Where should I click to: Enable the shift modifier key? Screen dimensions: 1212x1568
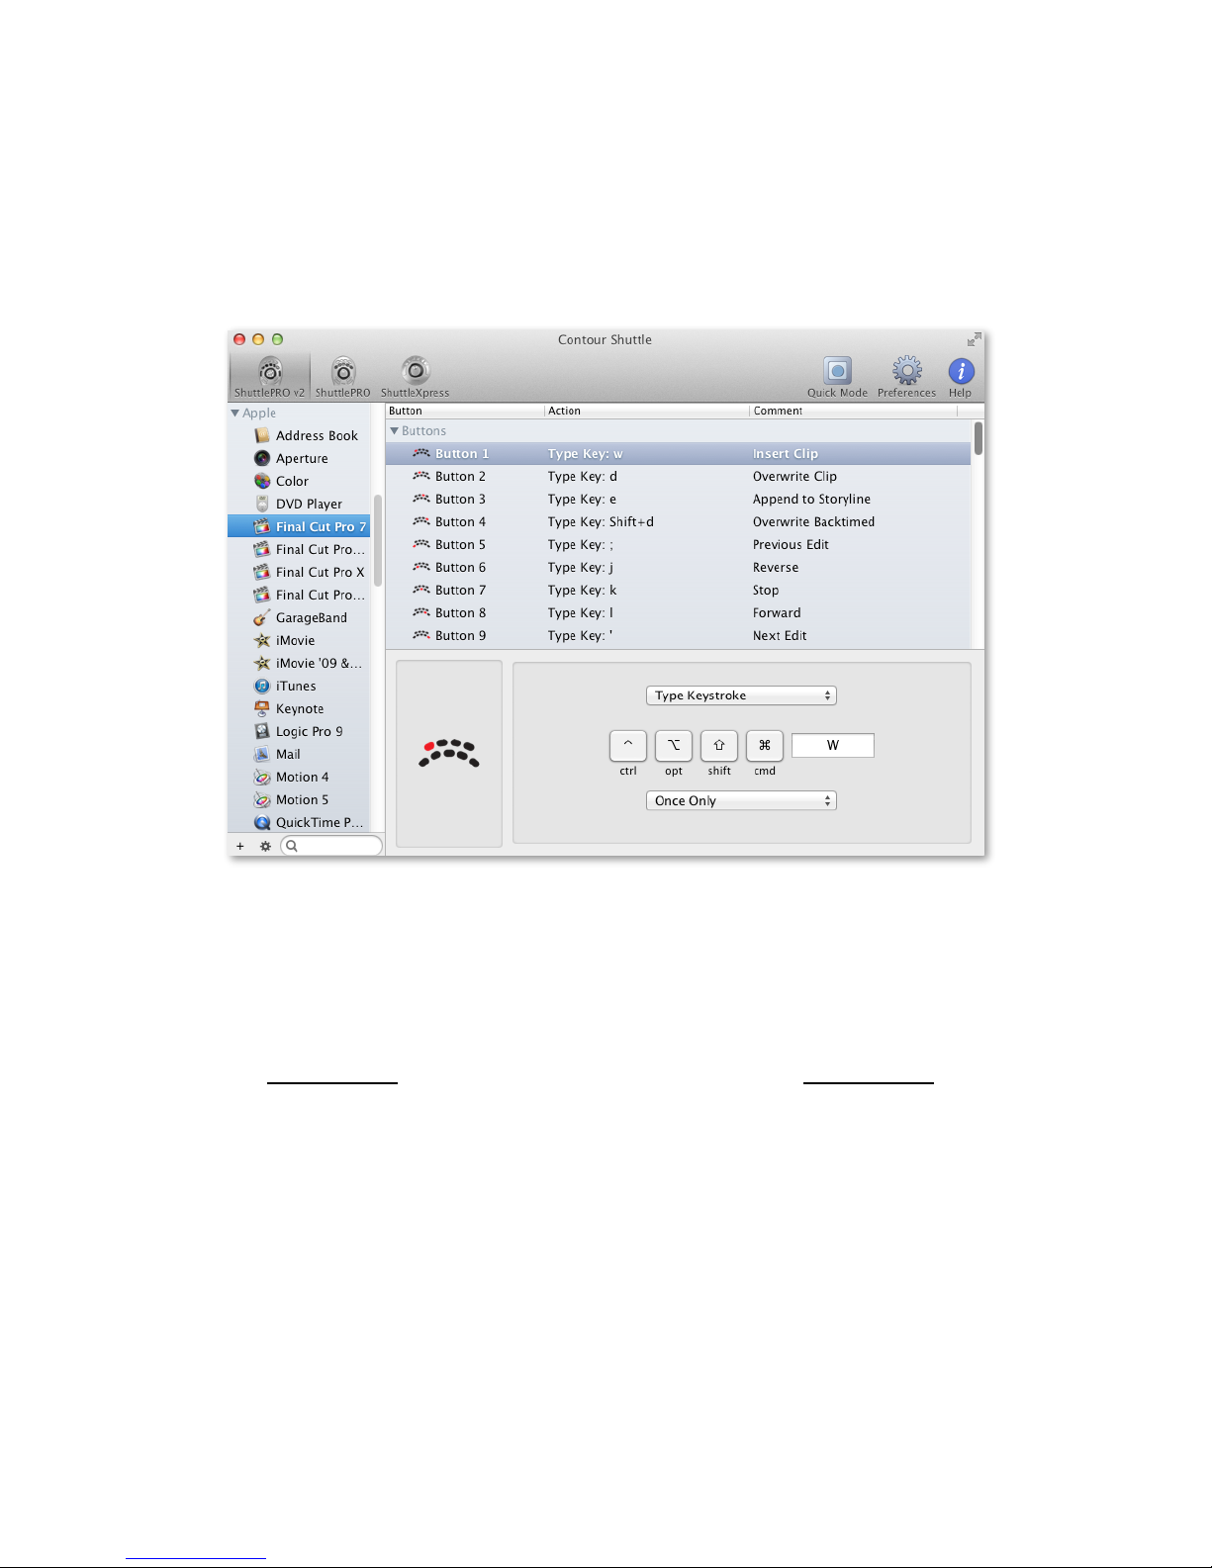(719, 746)
